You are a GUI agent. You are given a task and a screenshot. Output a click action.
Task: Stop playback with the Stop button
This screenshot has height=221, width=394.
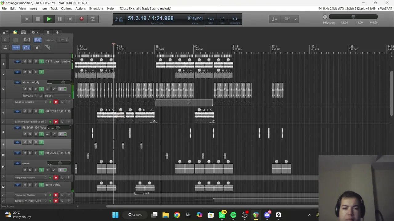(x=38, y=19)
